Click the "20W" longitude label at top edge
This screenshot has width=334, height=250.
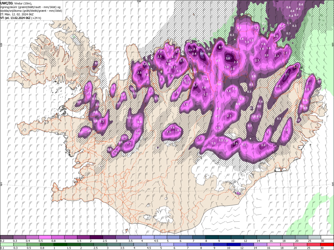click(x=139, y=1)
